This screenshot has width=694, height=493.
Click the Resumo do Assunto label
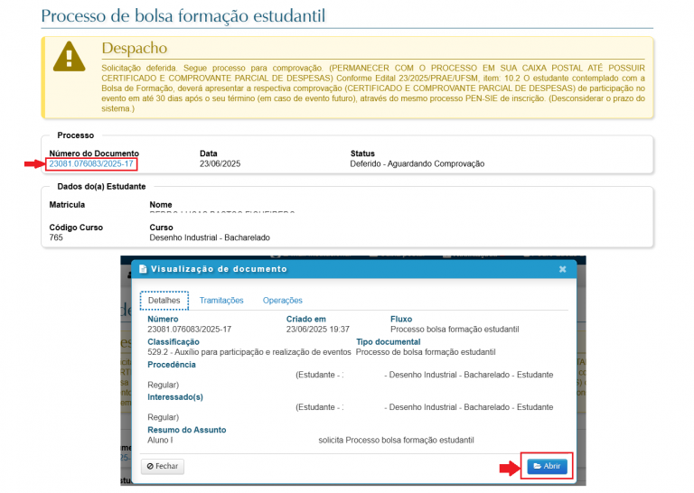pos(186,430)
